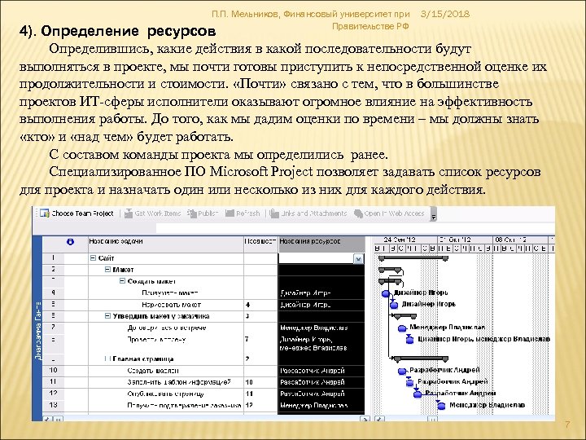Click the Choose Team Project icon
The image size is (586, 440).
[45, 213]
